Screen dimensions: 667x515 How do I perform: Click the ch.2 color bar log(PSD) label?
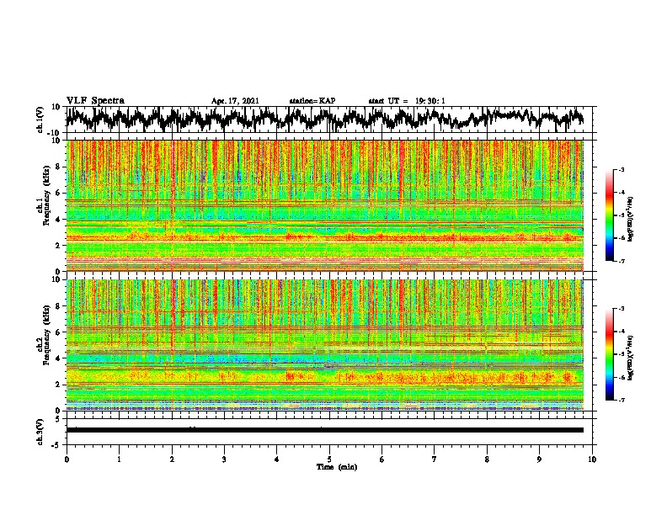click(x=631, y=358)
